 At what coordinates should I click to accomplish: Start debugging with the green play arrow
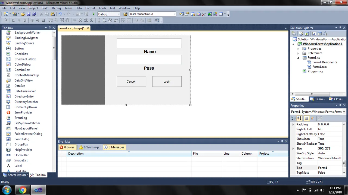[x=94, y=14]
